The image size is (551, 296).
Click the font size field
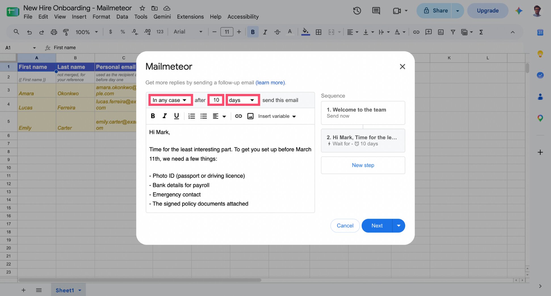pos(227,32)
